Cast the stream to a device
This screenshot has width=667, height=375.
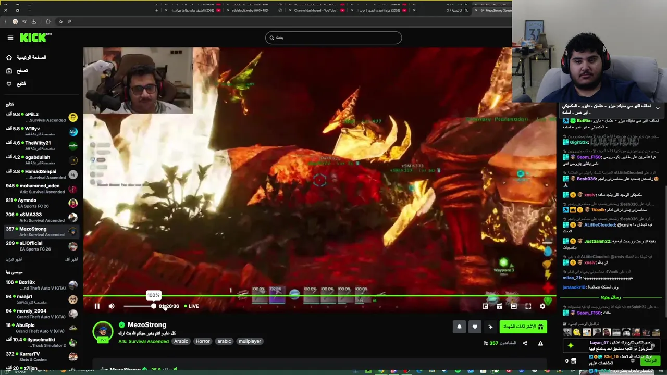click(x=499, y=306)
